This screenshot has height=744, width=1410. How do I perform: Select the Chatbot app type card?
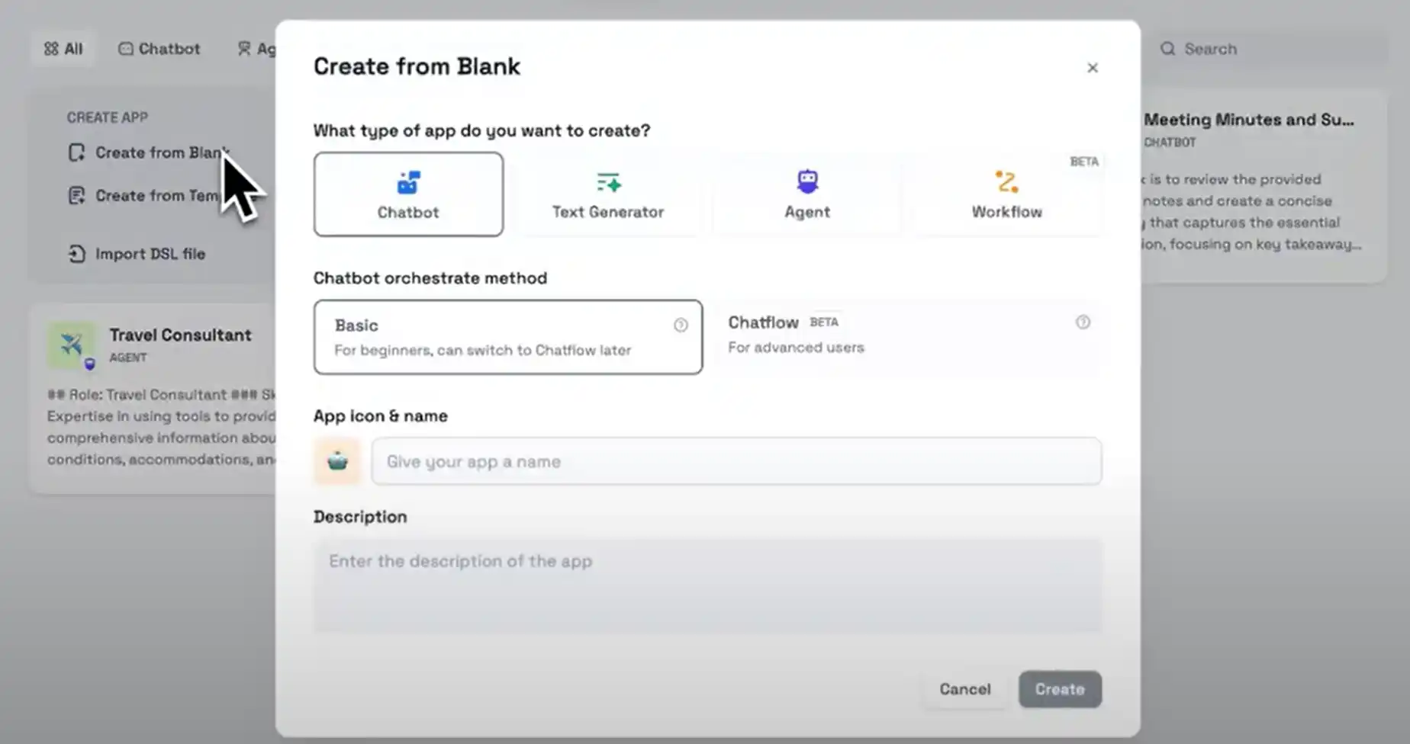(408, 194)
